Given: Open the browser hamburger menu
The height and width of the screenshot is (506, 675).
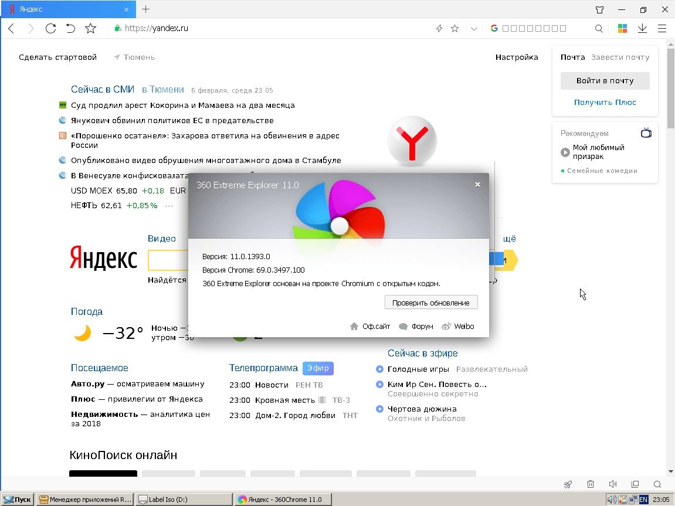Looking at the screenshot, I should point(662,28).
